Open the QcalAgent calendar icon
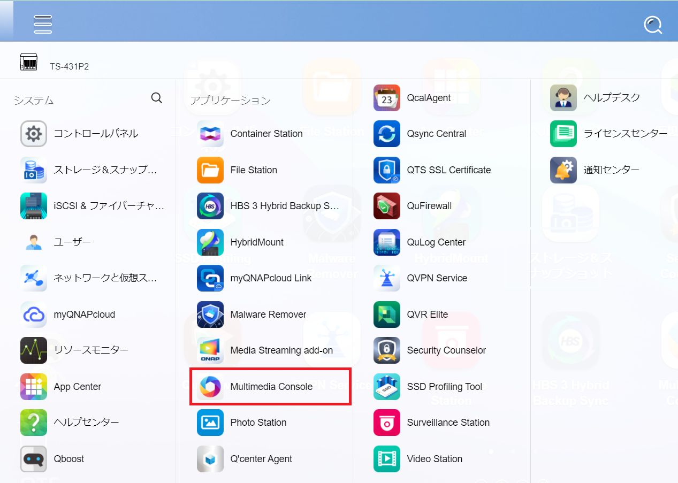The image size is (678, 483). click(x=387, y=98)
